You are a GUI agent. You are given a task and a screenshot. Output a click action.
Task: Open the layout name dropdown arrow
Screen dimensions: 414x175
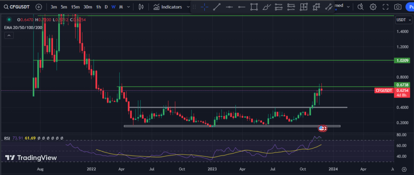348,7
